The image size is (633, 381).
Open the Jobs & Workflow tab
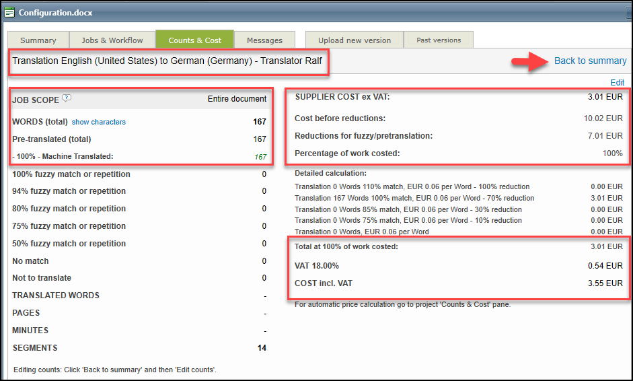pos(112,40)
